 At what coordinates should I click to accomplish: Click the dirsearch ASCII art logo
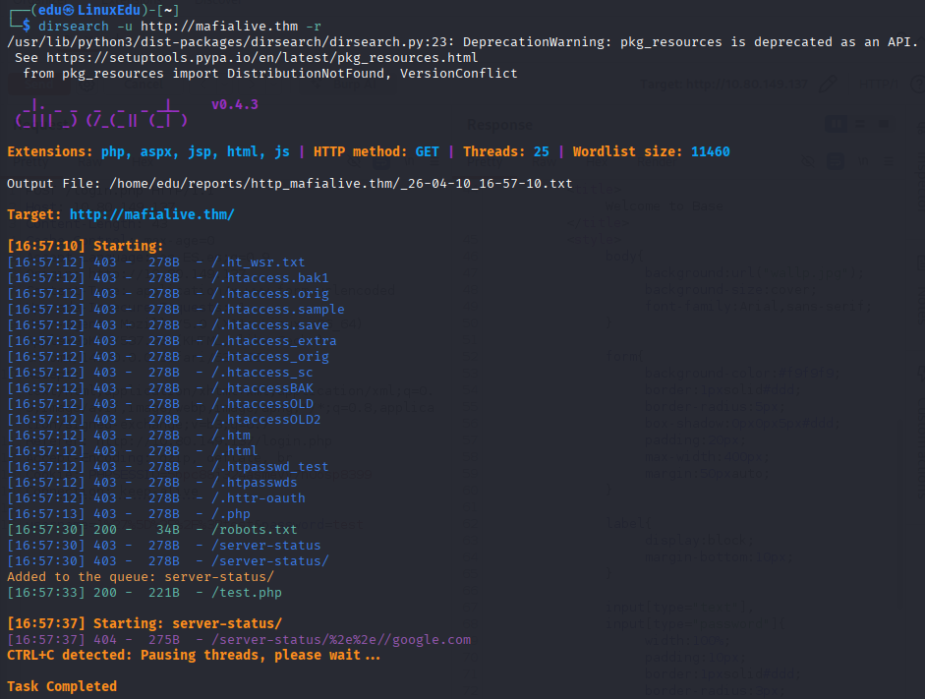coord(101,114)
